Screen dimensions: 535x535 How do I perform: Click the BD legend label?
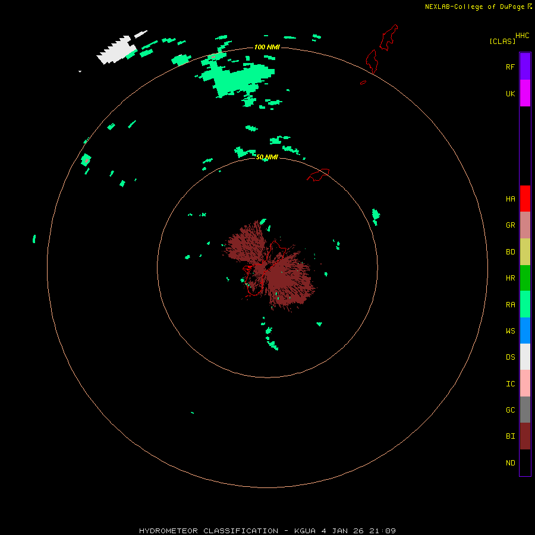[x=510, y=252]
